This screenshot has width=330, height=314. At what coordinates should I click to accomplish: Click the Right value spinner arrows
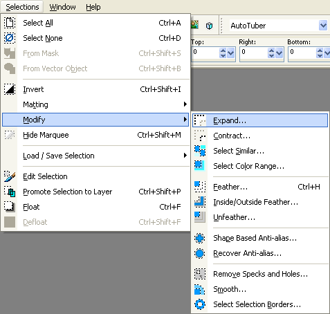click(271, 53)
